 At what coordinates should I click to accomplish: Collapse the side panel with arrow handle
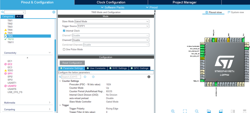pyautogui.click(x=155, y=11)
